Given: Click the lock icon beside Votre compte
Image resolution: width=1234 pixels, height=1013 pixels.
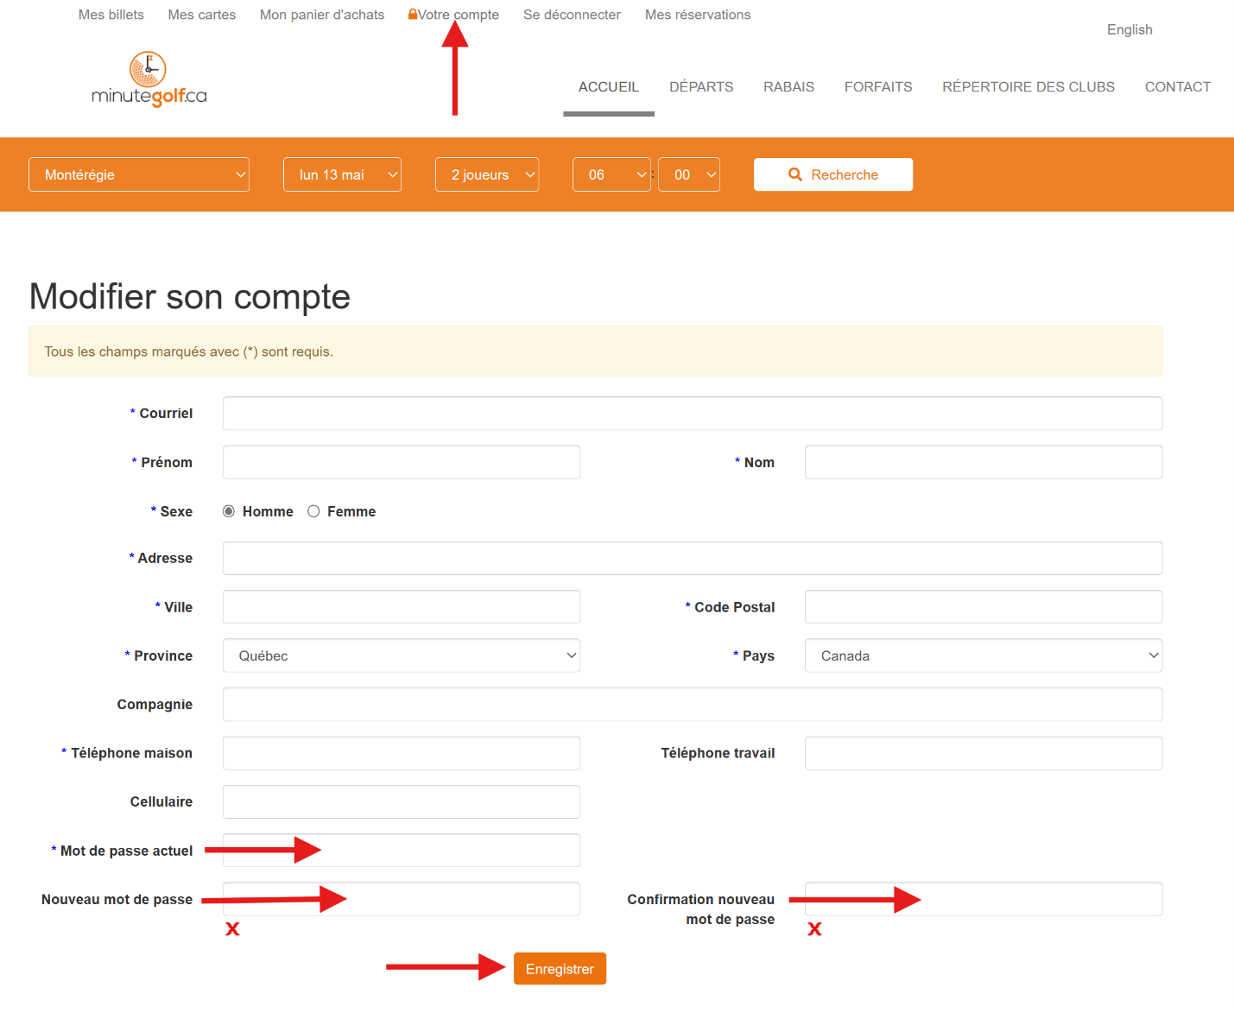Looking at the screenshot, I should 413,14.
